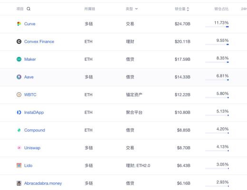Screen dimensions: 247x190
Task: Select the $6.43B value in Lido row
Action: pyautogui.click(x=183, y=166)
